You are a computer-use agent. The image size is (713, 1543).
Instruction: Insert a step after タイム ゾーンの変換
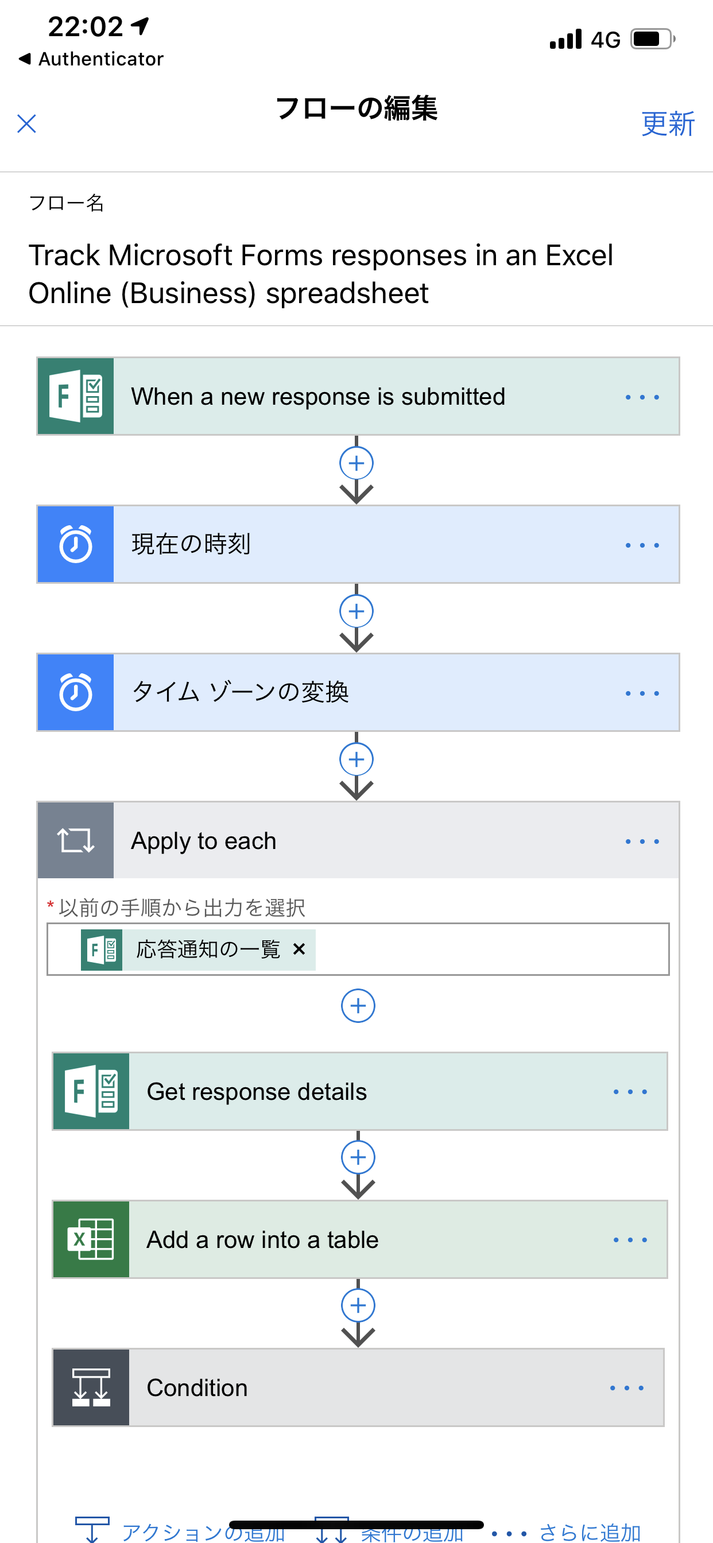(x=356, y=759)
